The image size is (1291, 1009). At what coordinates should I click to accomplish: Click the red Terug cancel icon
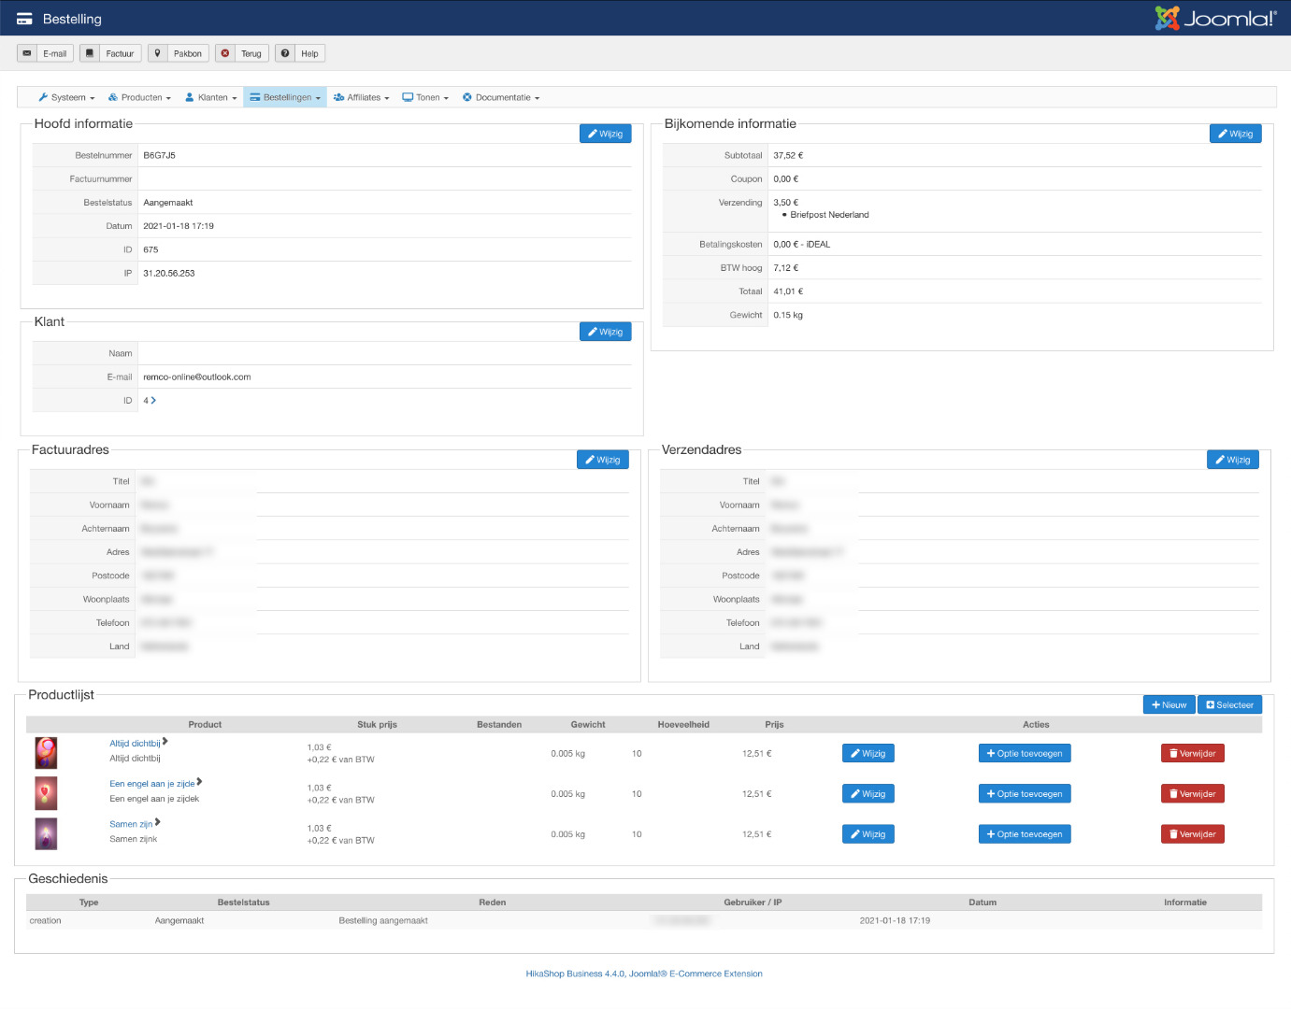coord(224,53)
